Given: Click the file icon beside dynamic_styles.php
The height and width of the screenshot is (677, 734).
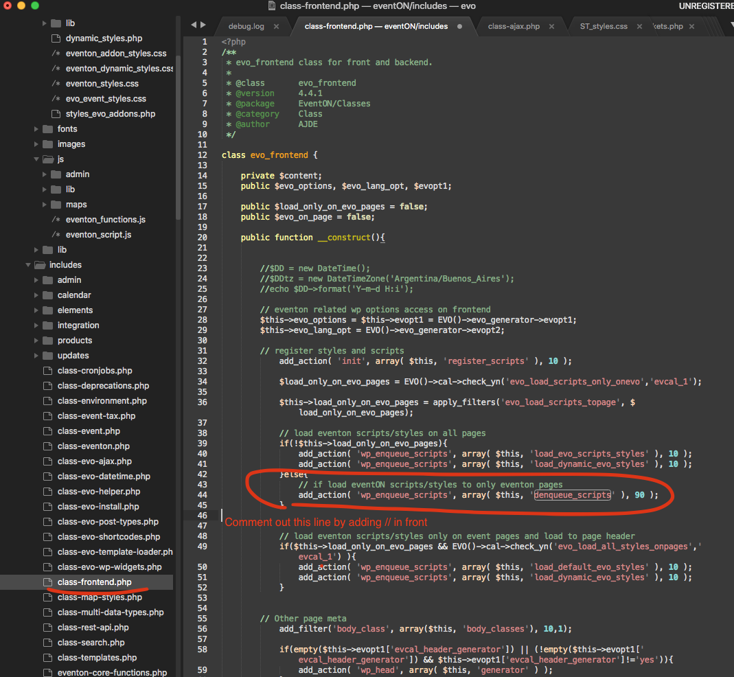Looking at the screenshot, I should pos(56,38).
